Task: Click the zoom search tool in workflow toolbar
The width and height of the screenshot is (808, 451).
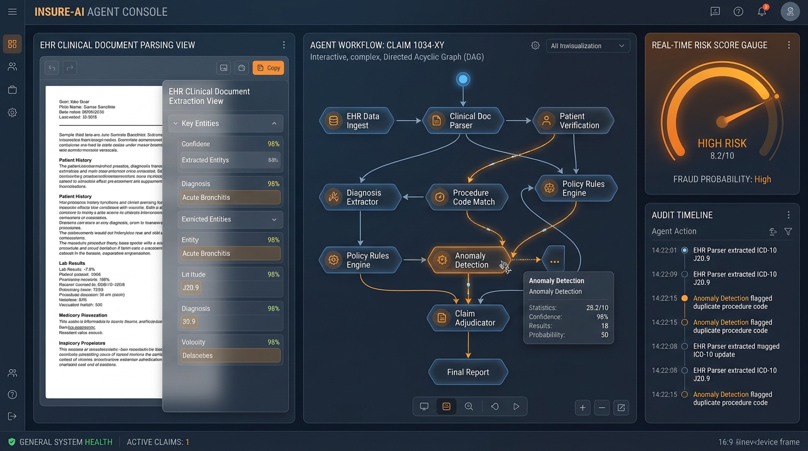Action: (469, 406)
